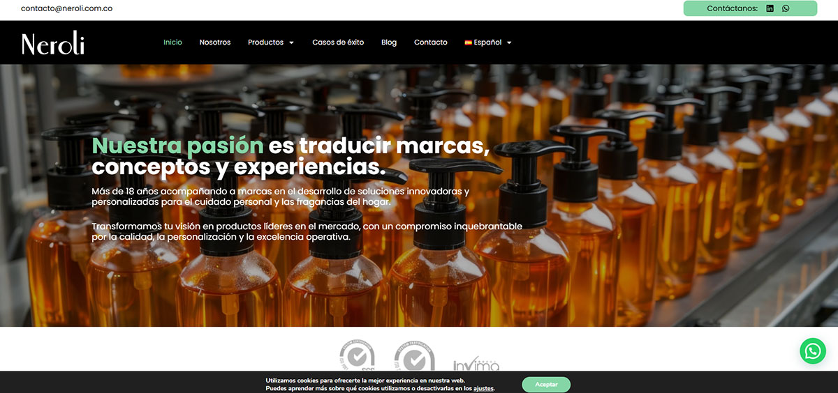Viewport: 838px width, 393px height.
Task: Click the first SGS system certification badge
Action: pyautogui.click(x=357, y=356)
